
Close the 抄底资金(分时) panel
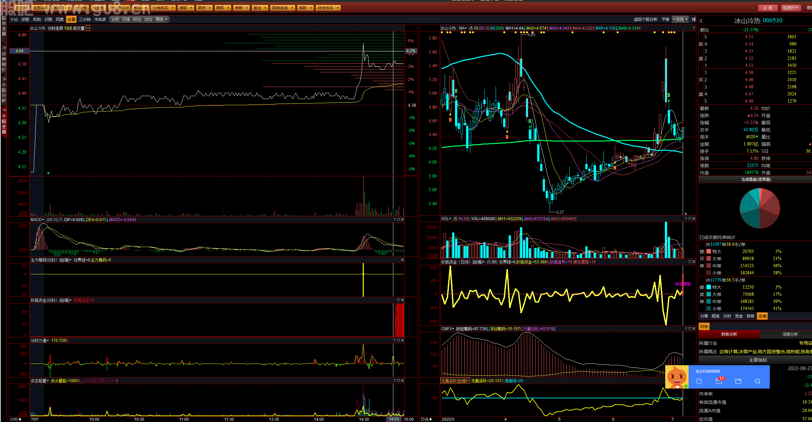[402, 300]
